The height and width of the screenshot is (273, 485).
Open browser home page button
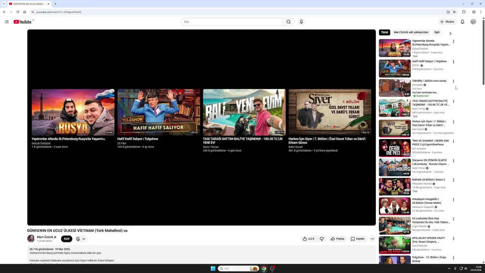click(25, 12)
